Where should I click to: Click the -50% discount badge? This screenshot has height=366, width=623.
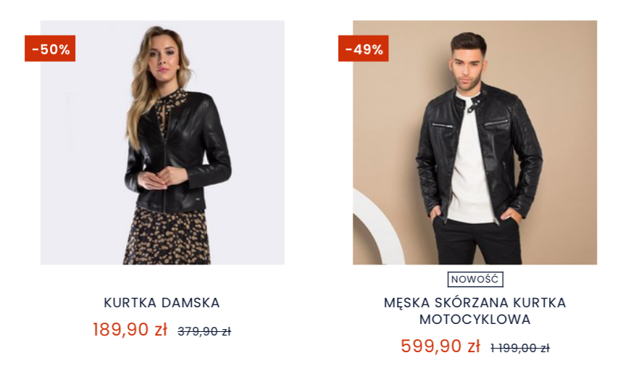click(50, 49)
